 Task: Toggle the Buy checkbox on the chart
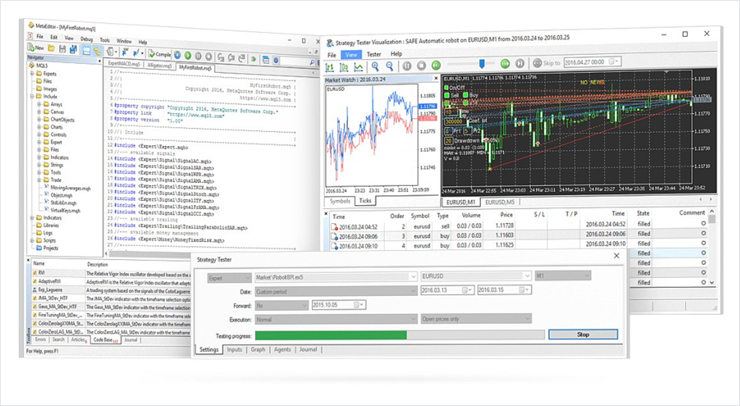click(x=465, y=95)
